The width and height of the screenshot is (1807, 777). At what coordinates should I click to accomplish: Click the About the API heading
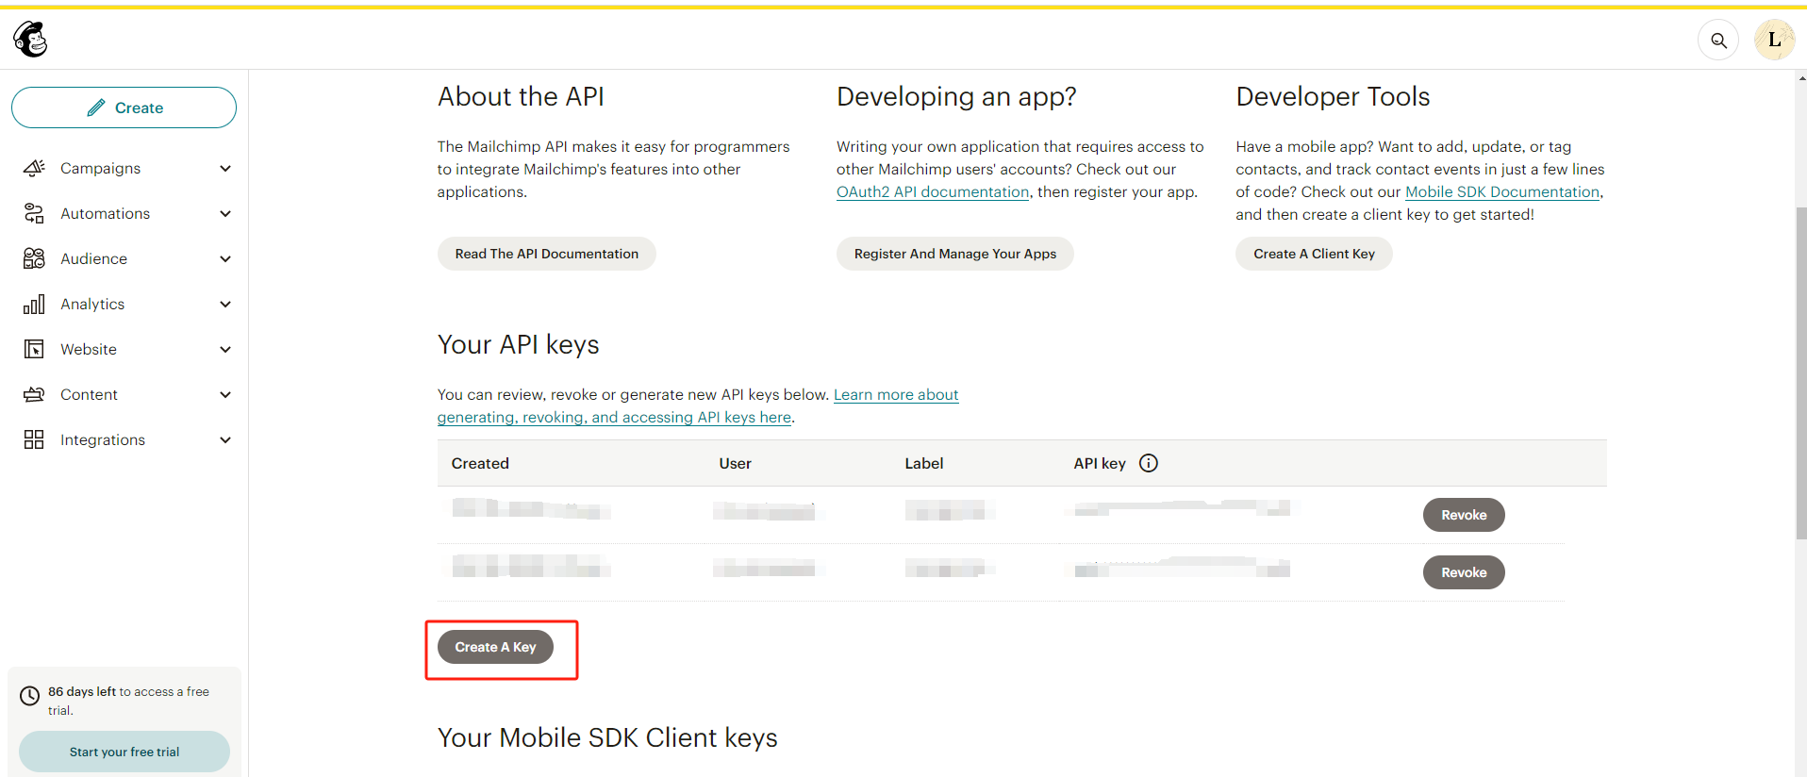tap(521, 96)
